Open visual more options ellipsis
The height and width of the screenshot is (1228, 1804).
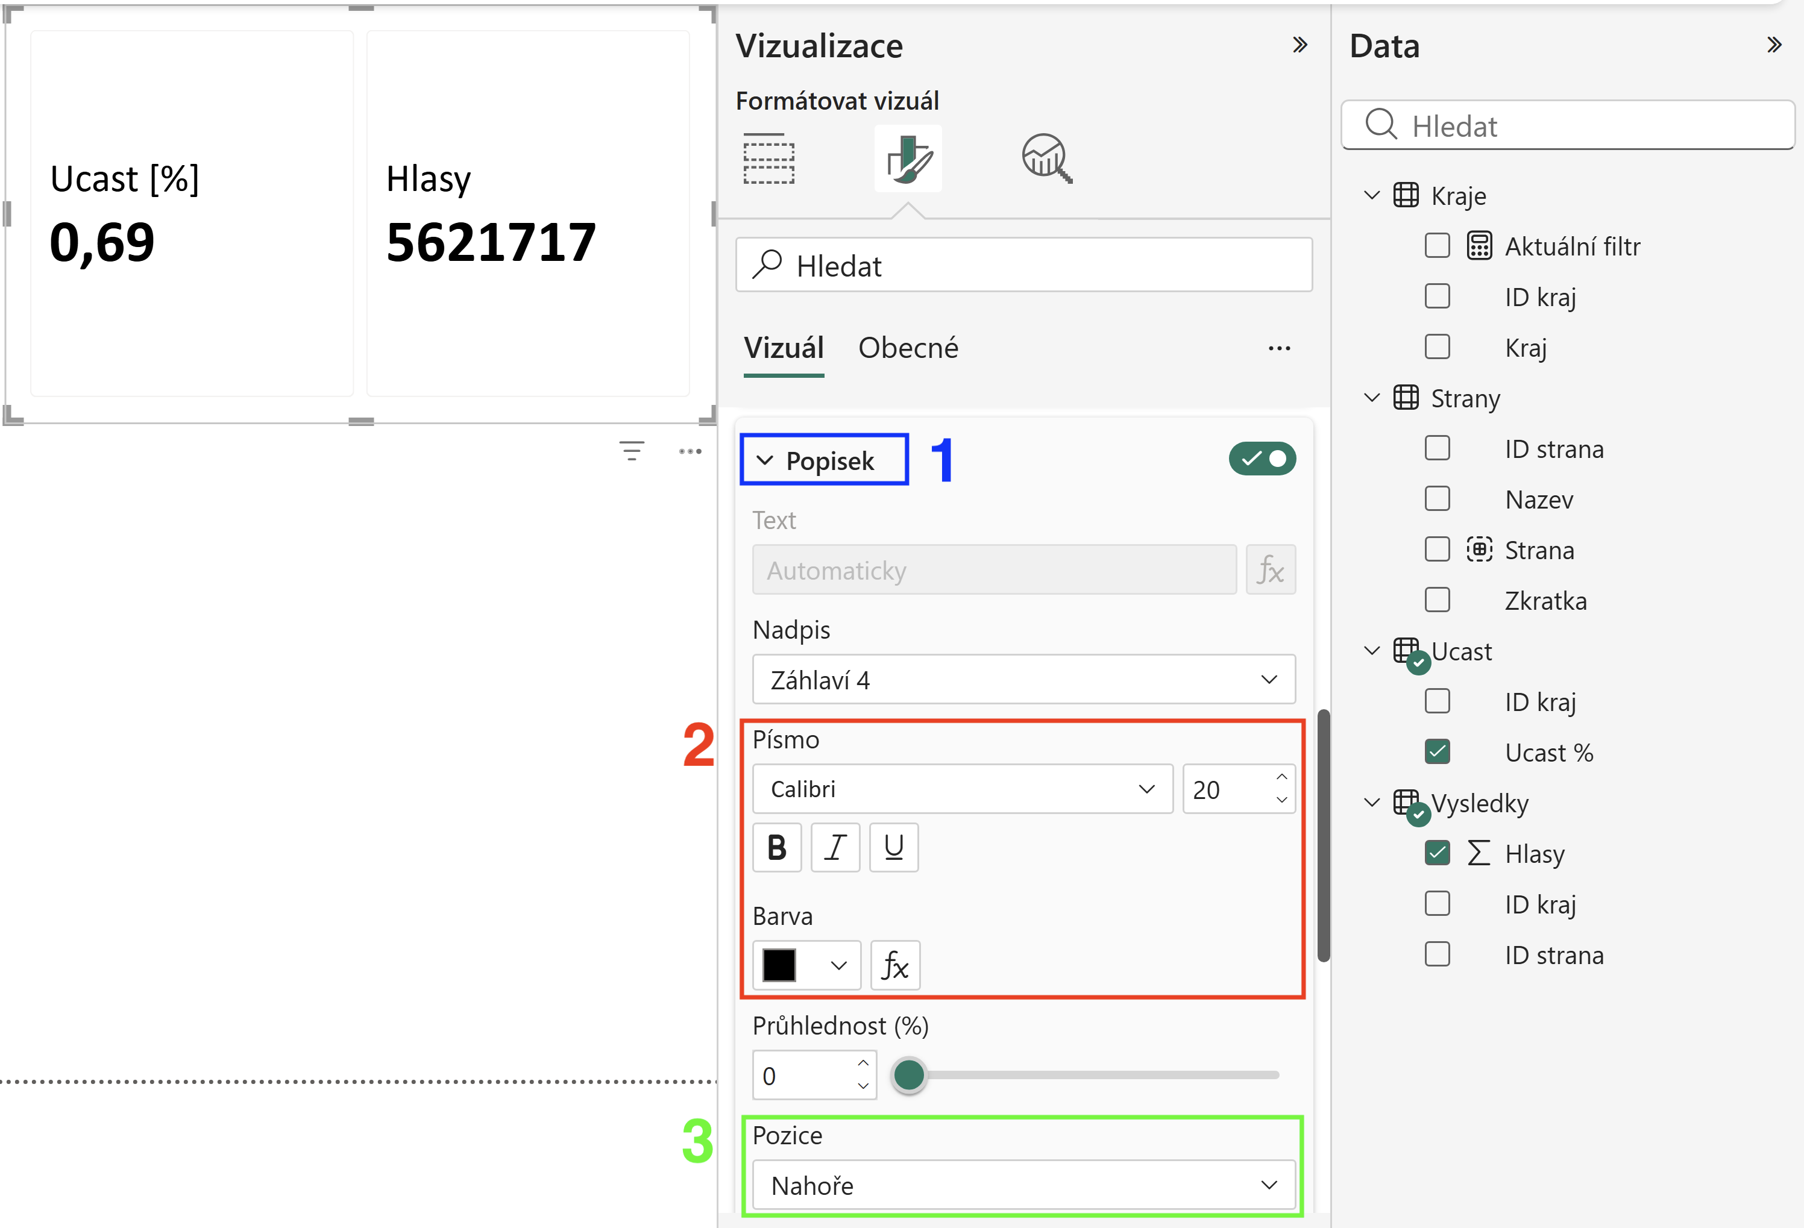(x=690, y=451)
